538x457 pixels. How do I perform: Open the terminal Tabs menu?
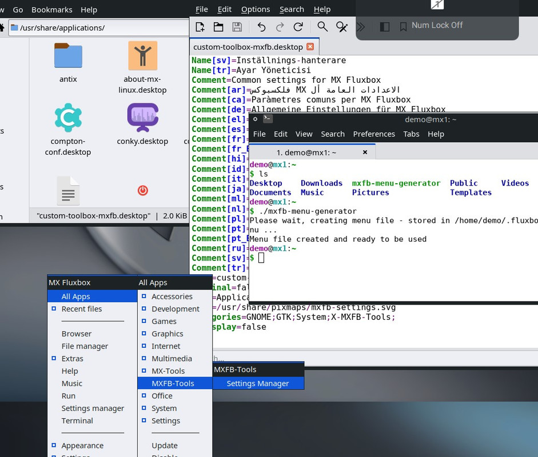pyautogui.click(x=411, y=134)
